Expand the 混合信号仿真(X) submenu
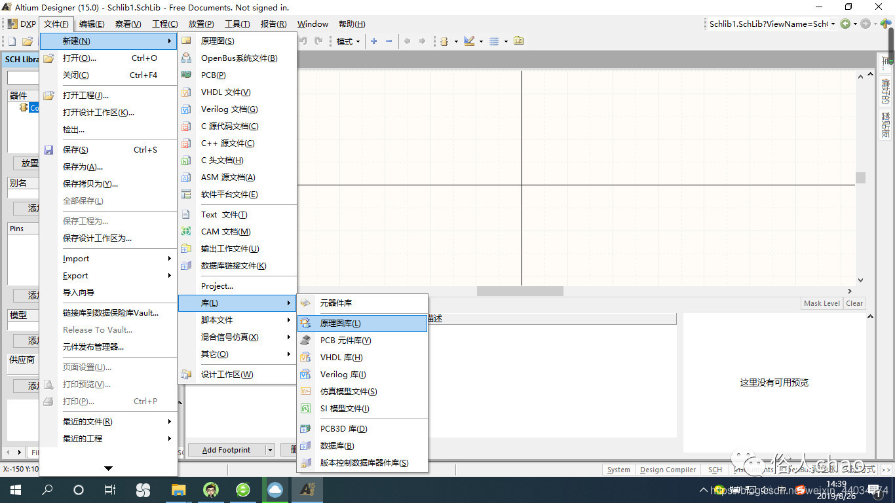895x503 pixels. (237, 337)
